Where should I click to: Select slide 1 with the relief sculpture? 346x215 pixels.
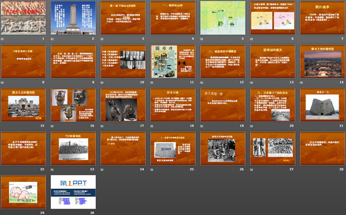[x=24, y=18]
